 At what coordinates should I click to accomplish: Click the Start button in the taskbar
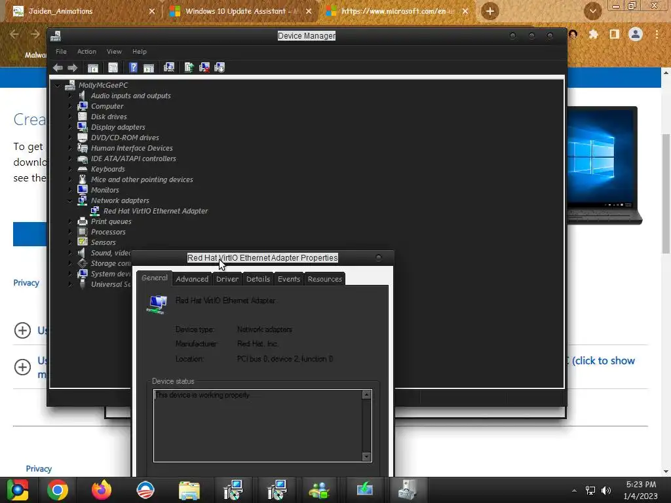click(18, 490)
